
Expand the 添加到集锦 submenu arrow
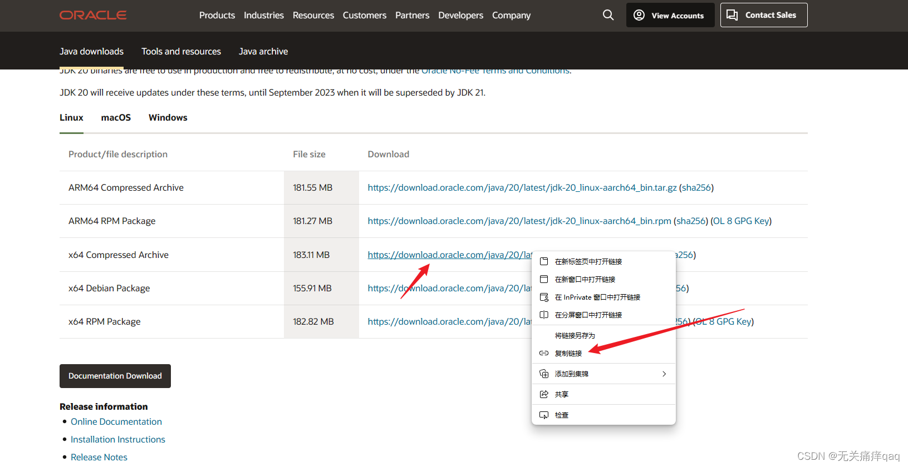pyautogui.click(x=664, y=374)
